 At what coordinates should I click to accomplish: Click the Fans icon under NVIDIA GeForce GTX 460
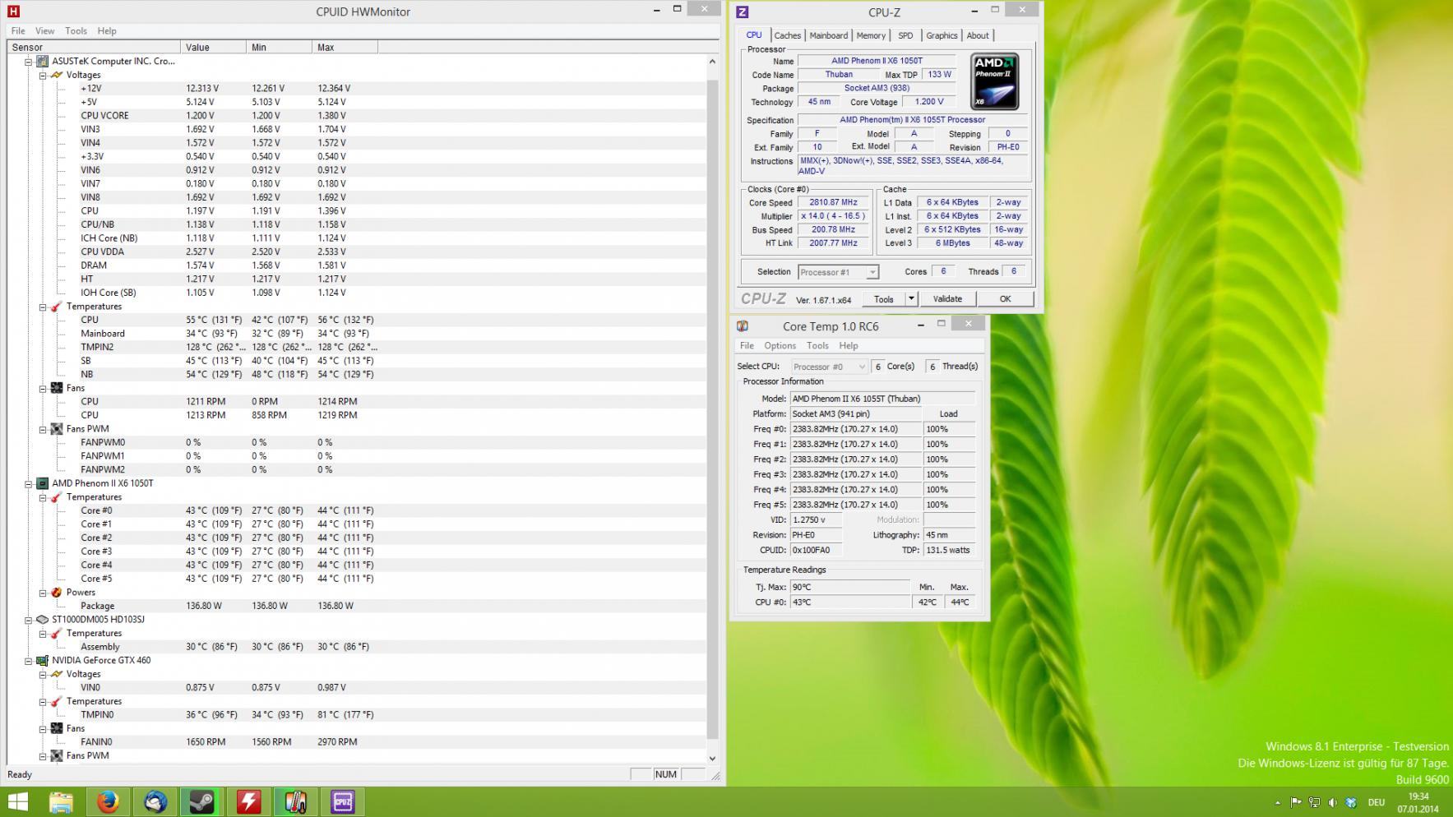coord(57,728)
